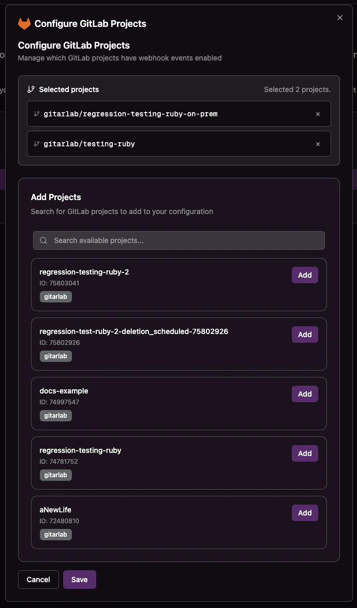Click the x icon to dismiss the dialog

coord(340,17)
